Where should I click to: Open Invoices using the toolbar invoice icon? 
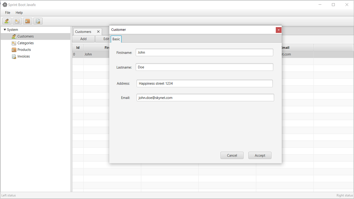click(38, 21)
